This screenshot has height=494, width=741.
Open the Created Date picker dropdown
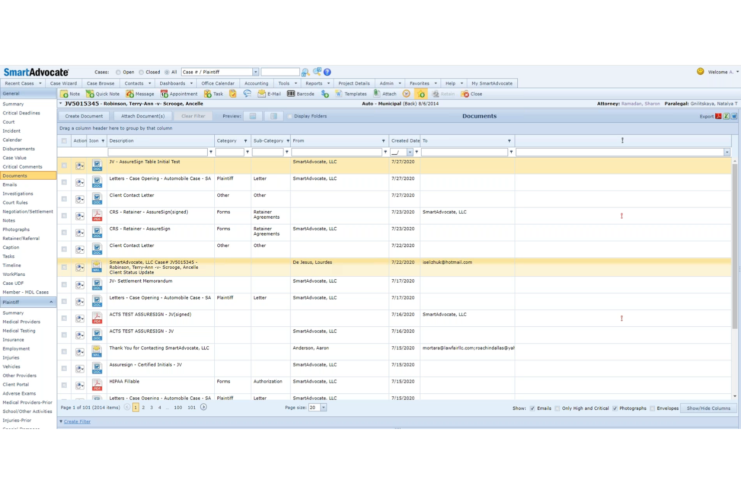tap(410, 152)
